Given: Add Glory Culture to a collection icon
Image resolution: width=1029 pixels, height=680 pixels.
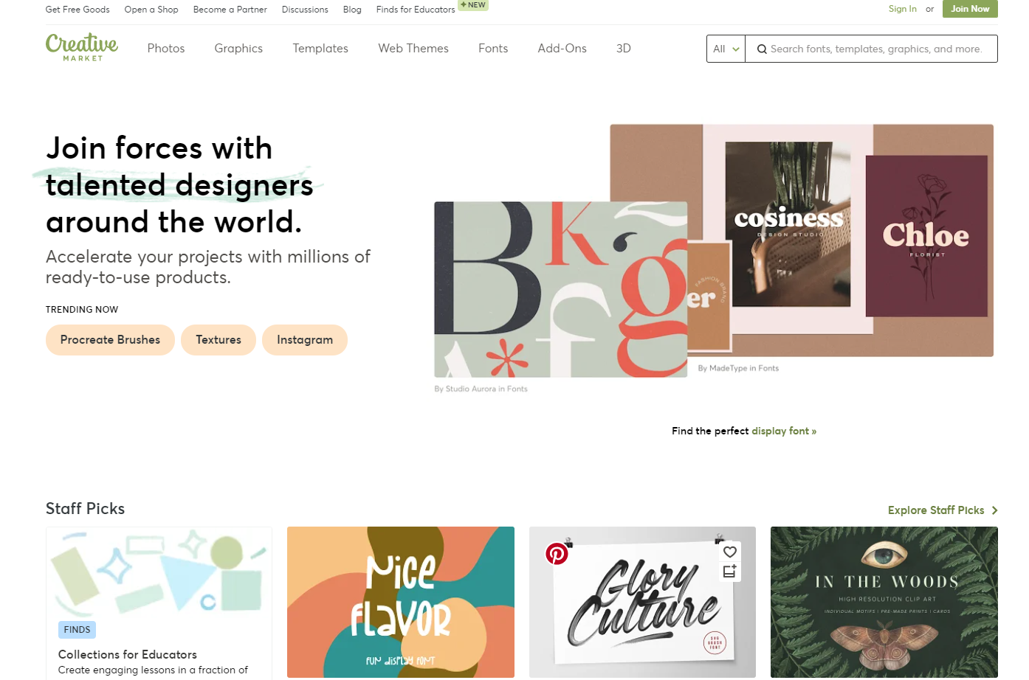Looking at the screenshot, I should (730, 571).
